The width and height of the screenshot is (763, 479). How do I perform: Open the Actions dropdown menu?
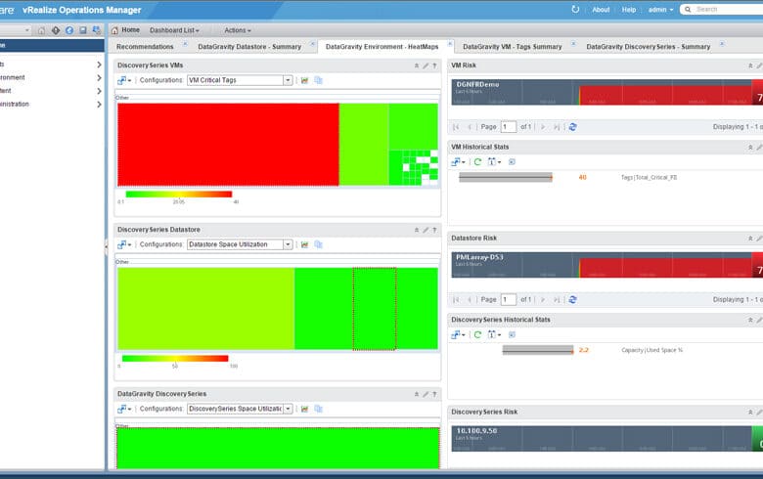238,30
